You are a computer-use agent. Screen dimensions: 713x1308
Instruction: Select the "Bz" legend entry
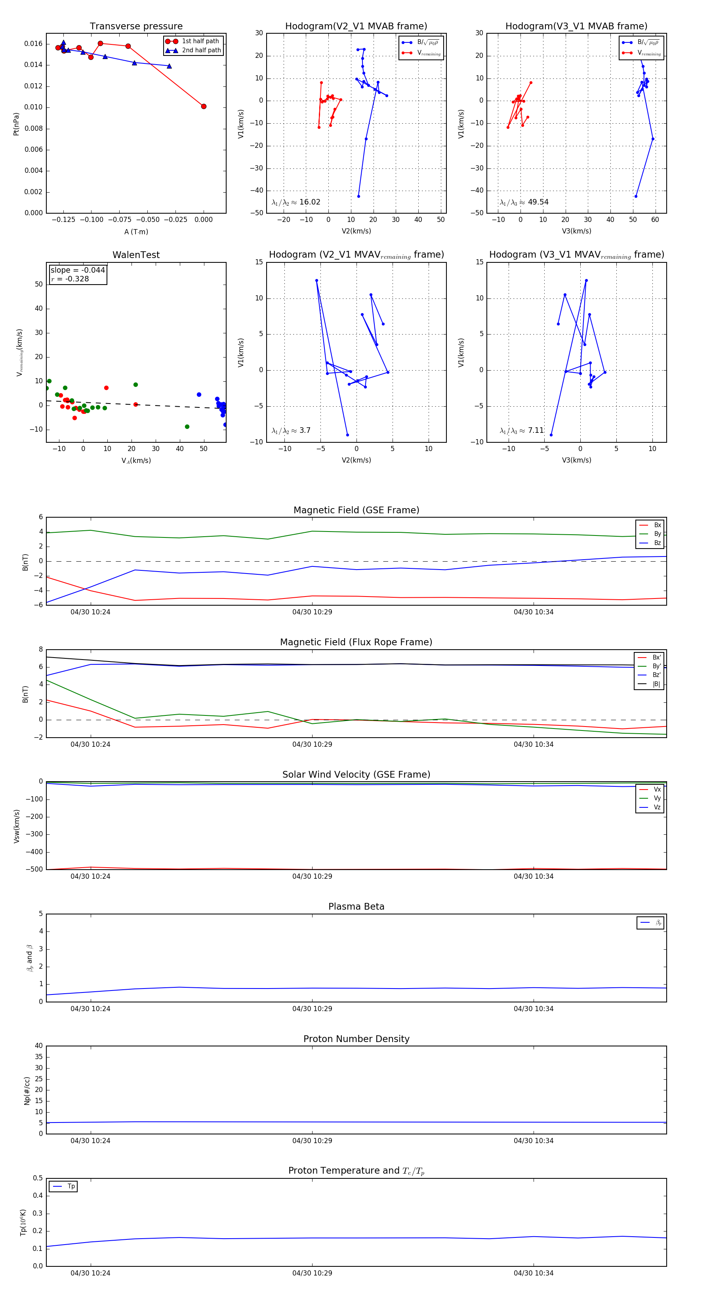tap(650, 543)
